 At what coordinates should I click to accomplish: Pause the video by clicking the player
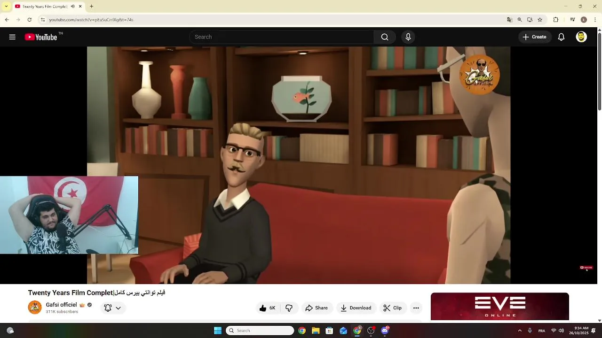coord(299,165)
